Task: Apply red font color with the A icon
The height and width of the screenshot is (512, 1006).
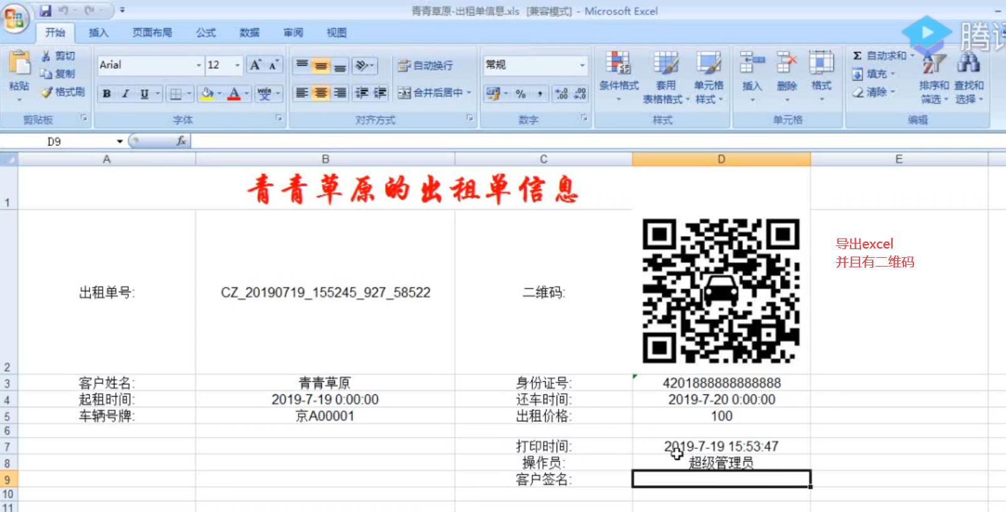Action: click(x=234, y=94)
